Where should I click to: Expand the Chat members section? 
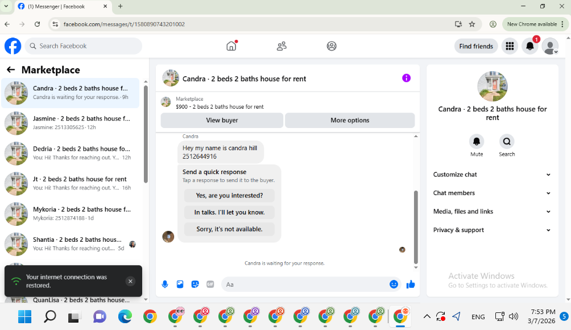492,193
